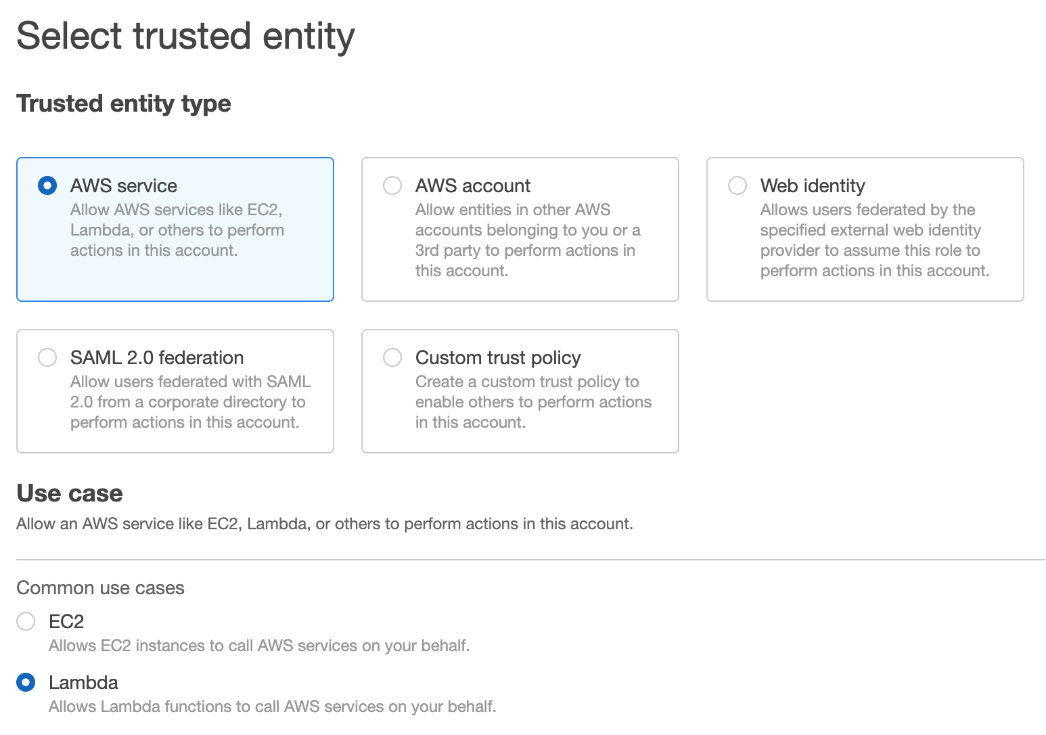
Task: Select the Web identity radio button
Action: tap(737, 185)
